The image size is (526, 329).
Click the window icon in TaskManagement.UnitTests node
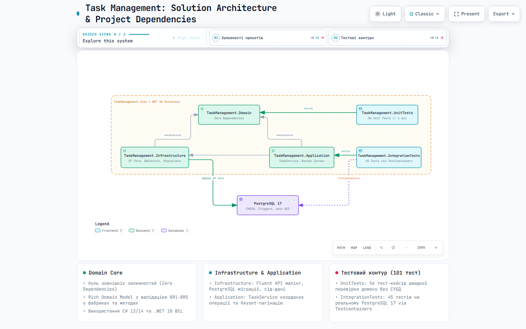tap(360, 109)
